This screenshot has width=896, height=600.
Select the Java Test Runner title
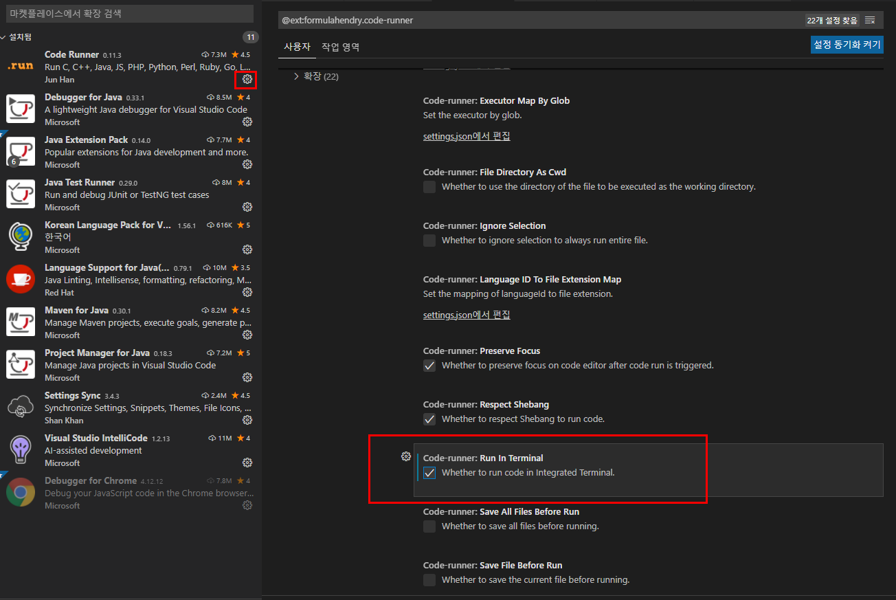tap(80, 182)
